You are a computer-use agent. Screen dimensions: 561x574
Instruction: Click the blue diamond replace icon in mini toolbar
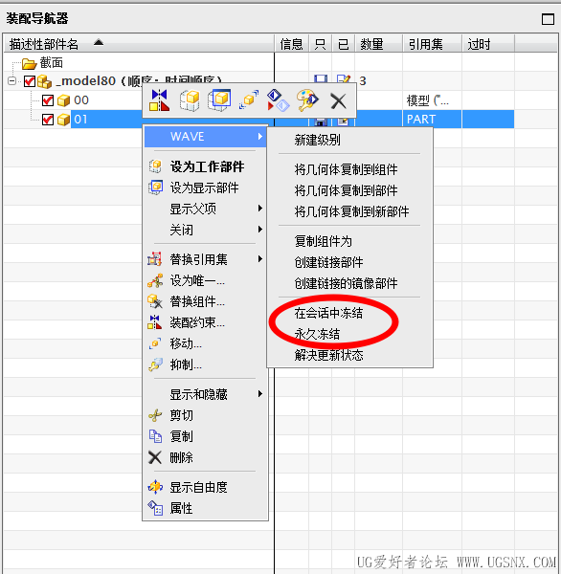pyautogui.click(x=278, y=99)
